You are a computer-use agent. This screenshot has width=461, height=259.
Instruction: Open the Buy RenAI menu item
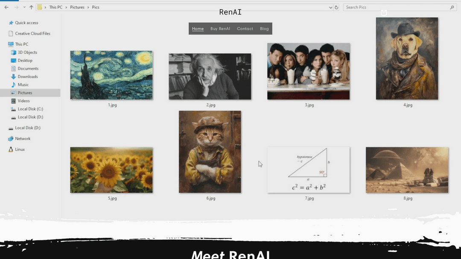220,29
